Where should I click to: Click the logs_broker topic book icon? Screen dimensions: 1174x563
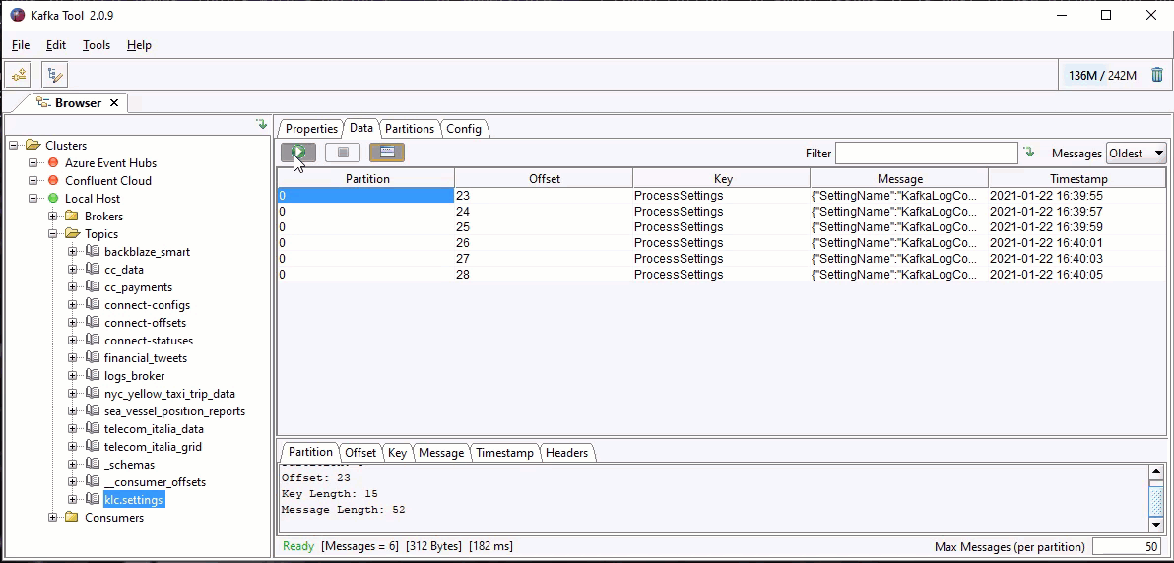[x=93, y=376]
